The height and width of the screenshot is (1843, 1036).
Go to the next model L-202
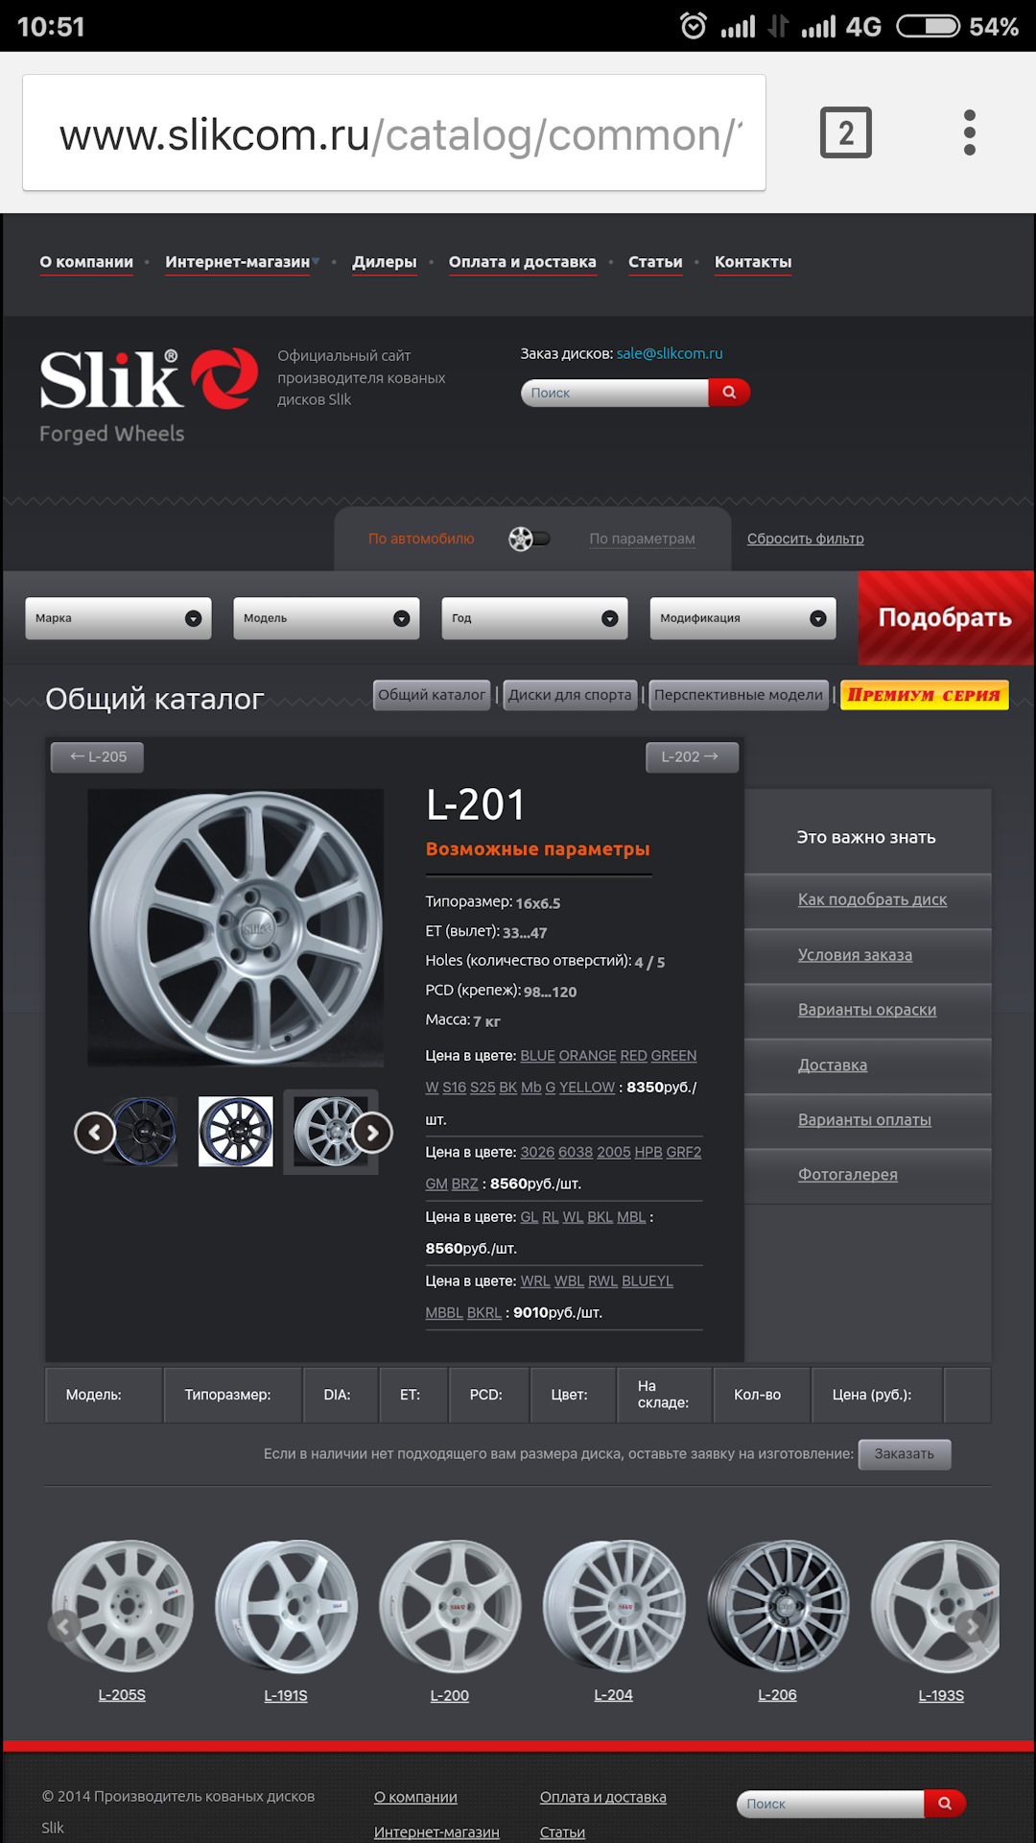click(691, 756)
